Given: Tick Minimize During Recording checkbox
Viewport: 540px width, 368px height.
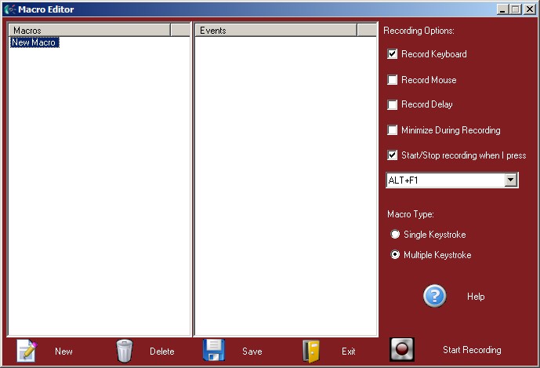Looking at the screenshot, I should click(393, 130).
